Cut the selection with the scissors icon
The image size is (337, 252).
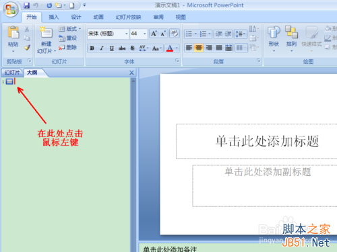[x=27, y=29]
